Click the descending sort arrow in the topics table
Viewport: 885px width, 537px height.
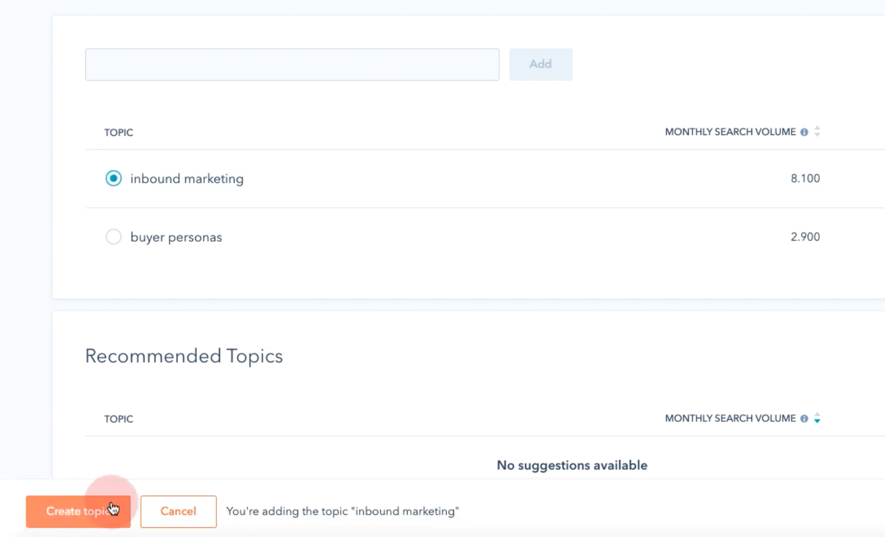point(817,135)
